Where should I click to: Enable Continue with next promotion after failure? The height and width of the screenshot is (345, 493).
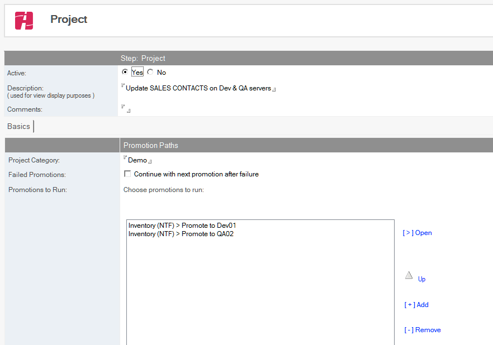[x=127, y=174]
